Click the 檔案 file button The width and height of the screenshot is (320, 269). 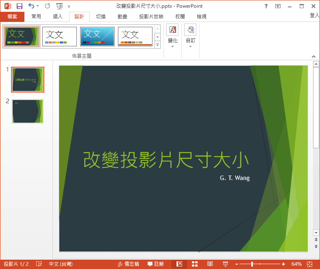[x=12, y=17]
